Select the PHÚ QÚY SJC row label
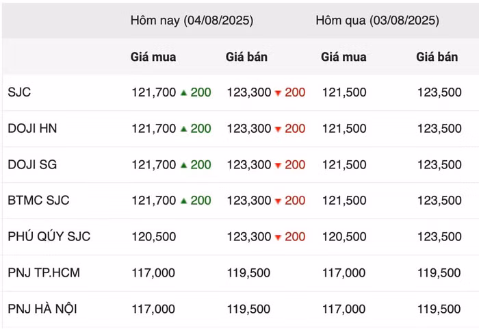 [49, 236]
